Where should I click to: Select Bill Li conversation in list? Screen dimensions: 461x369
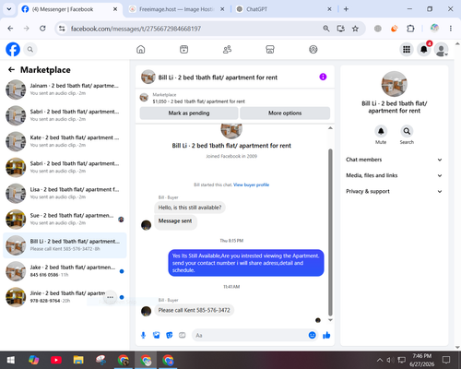(x=65, y=245)
